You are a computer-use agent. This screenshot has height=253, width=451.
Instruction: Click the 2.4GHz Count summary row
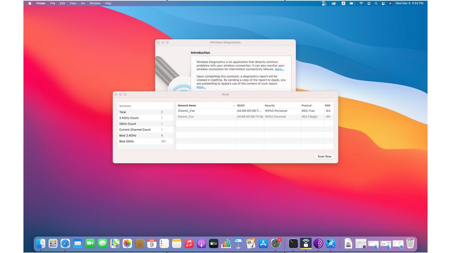point(145,118)
